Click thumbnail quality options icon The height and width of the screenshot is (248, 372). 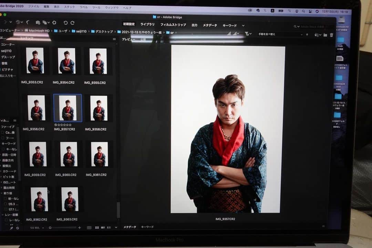(236, 34)
